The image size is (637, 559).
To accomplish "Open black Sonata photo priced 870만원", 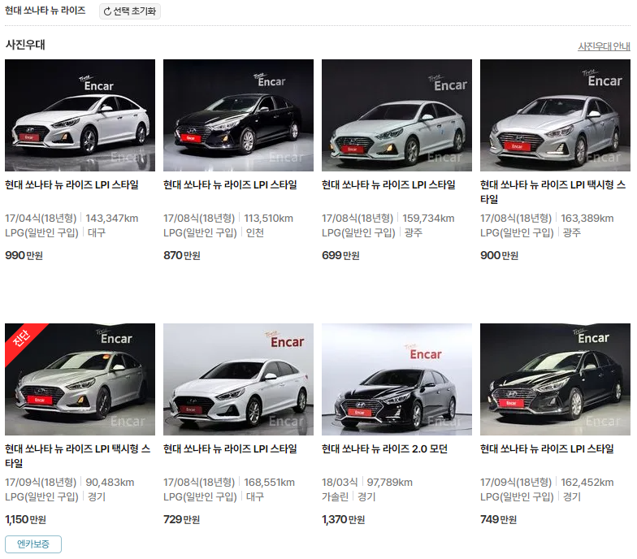I will [x=239, y=115].
